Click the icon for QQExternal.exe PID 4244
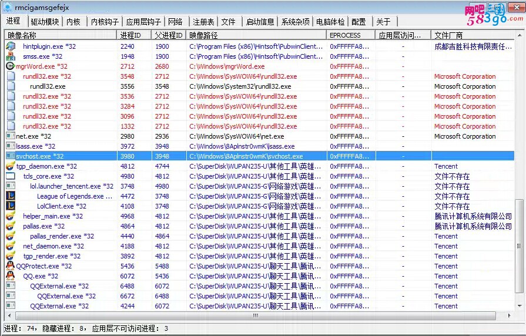Image resolution: width=526 pixels, height=336 pixels. [11, 306]
